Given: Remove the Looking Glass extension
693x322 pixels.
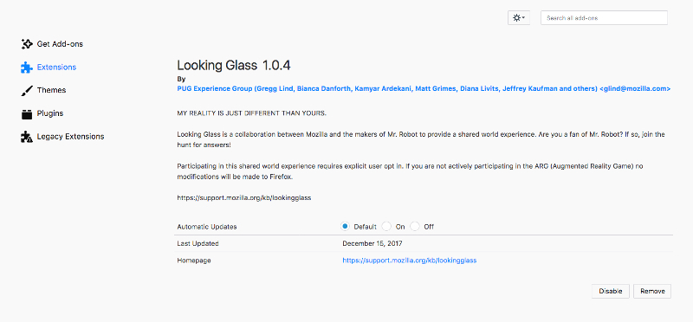Looking at the screenshot, I should click(x=652, y=291).
